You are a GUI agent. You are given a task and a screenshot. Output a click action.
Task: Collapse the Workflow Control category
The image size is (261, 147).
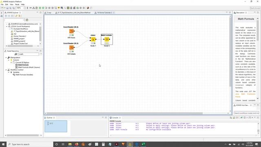point(6,70)
